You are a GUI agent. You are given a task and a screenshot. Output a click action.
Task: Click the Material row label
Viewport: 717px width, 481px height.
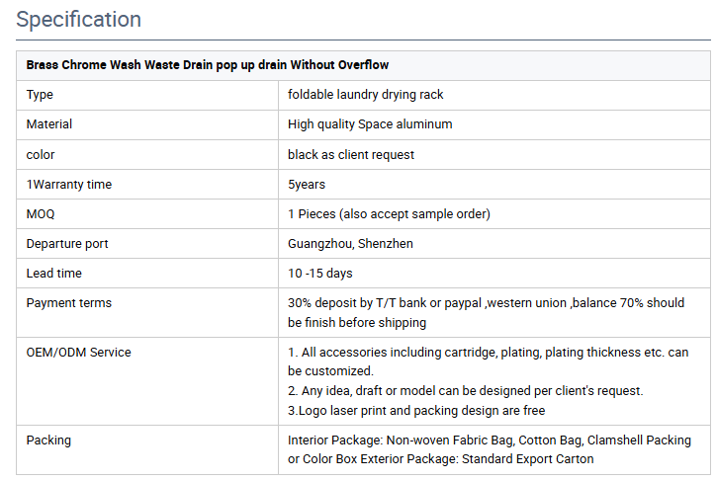pos(48,124)
